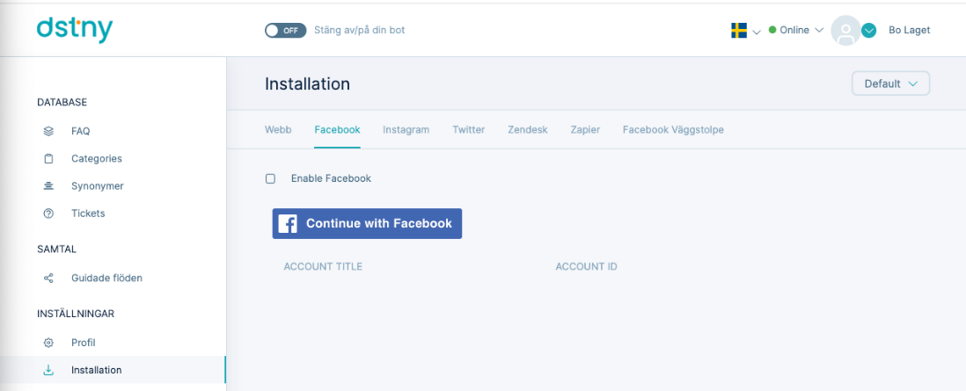Open the Facebook Väggstolpe tab

click(x=673, y=130)
